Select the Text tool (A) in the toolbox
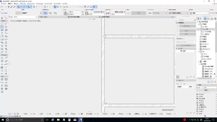Screen dimensions: 217x122 [x=2, y=64]
